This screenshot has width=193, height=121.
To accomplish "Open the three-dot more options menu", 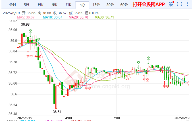I will 187,4.
